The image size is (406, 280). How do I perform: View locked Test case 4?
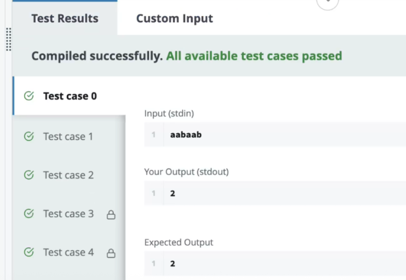pos(69,252)
